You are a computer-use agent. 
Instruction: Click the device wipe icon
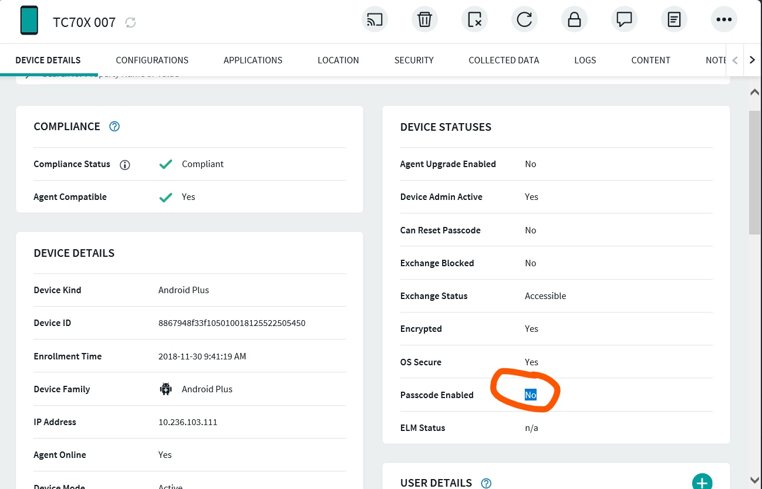(474, 20)
